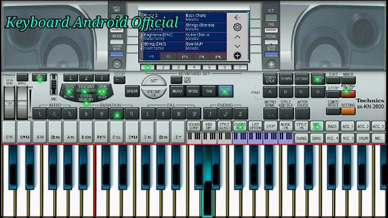The image size is (388, 218).
Task: Click INTRO 1 button
Action: click(40, 114)
